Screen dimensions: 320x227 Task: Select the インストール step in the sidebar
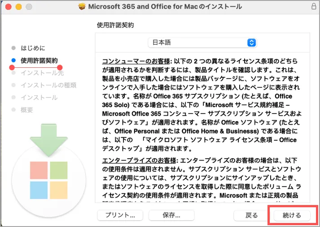[x=39, y=97]
